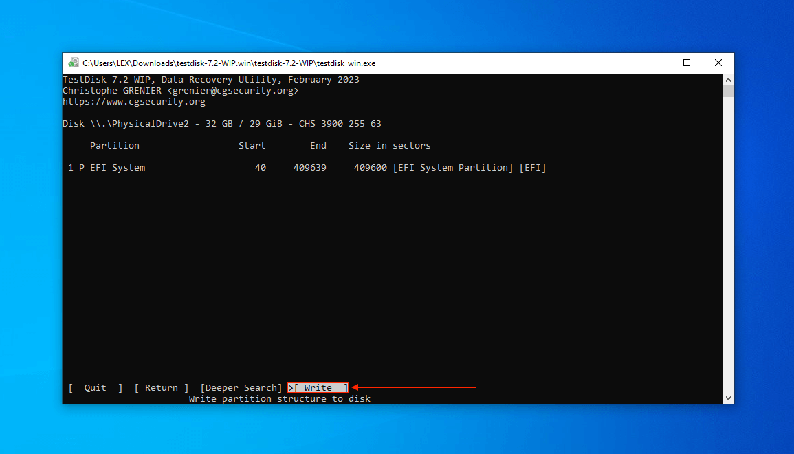Click the 409600 sector size value

click(370, 168)
